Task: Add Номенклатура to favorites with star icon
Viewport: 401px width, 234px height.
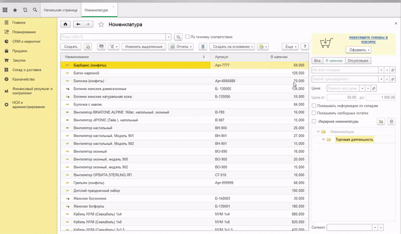Action: pyautogui.click(x=101, y=25)
